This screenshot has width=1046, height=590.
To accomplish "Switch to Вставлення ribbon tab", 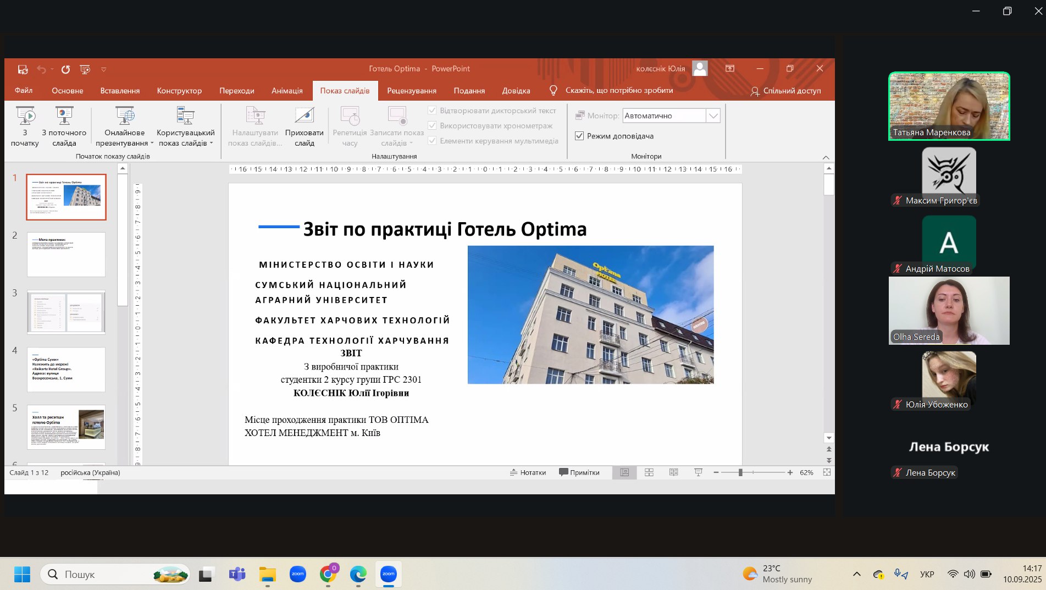I will point(120,90).
